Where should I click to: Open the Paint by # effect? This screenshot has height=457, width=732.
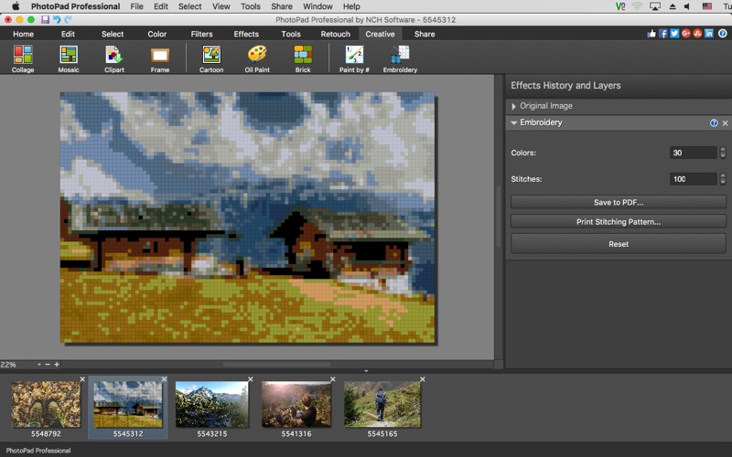(x=353, y=57)
